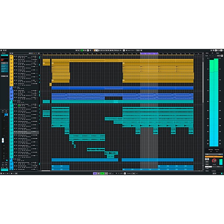Activate the purple Cycle button in transport
224x224 pixels.
pyautogui.click(x=95, y=173)
